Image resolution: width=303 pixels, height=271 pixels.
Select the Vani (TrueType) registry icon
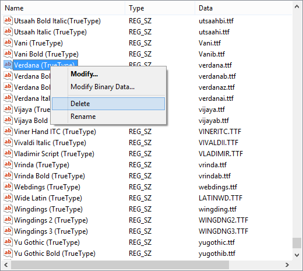(8, 43)
